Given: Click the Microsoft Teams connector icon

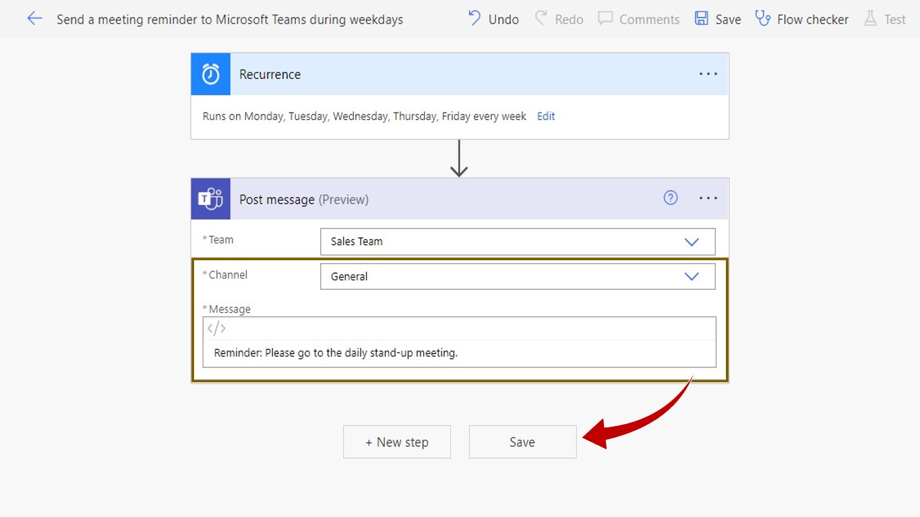Looking at the screenshot, I should [210, 198].
